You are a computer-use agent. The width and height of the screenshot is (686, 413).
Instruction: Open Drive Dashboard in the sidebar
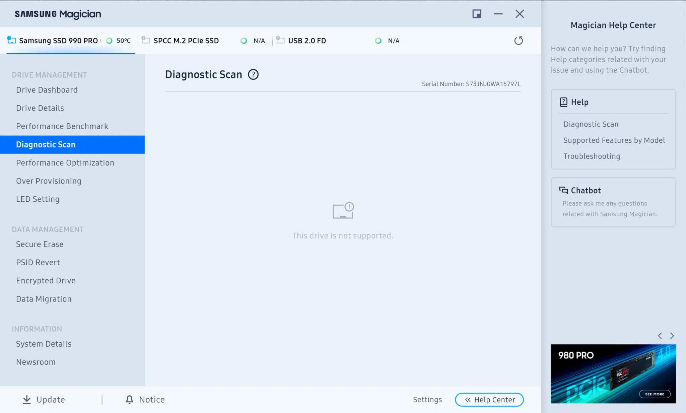point(72,90)
